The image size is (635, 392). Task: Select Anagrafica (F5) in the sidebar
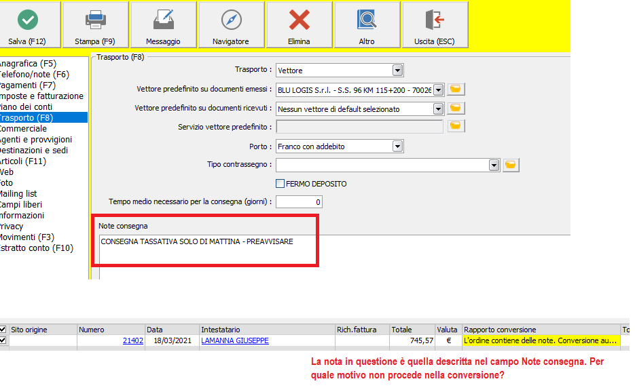point(28,64)
